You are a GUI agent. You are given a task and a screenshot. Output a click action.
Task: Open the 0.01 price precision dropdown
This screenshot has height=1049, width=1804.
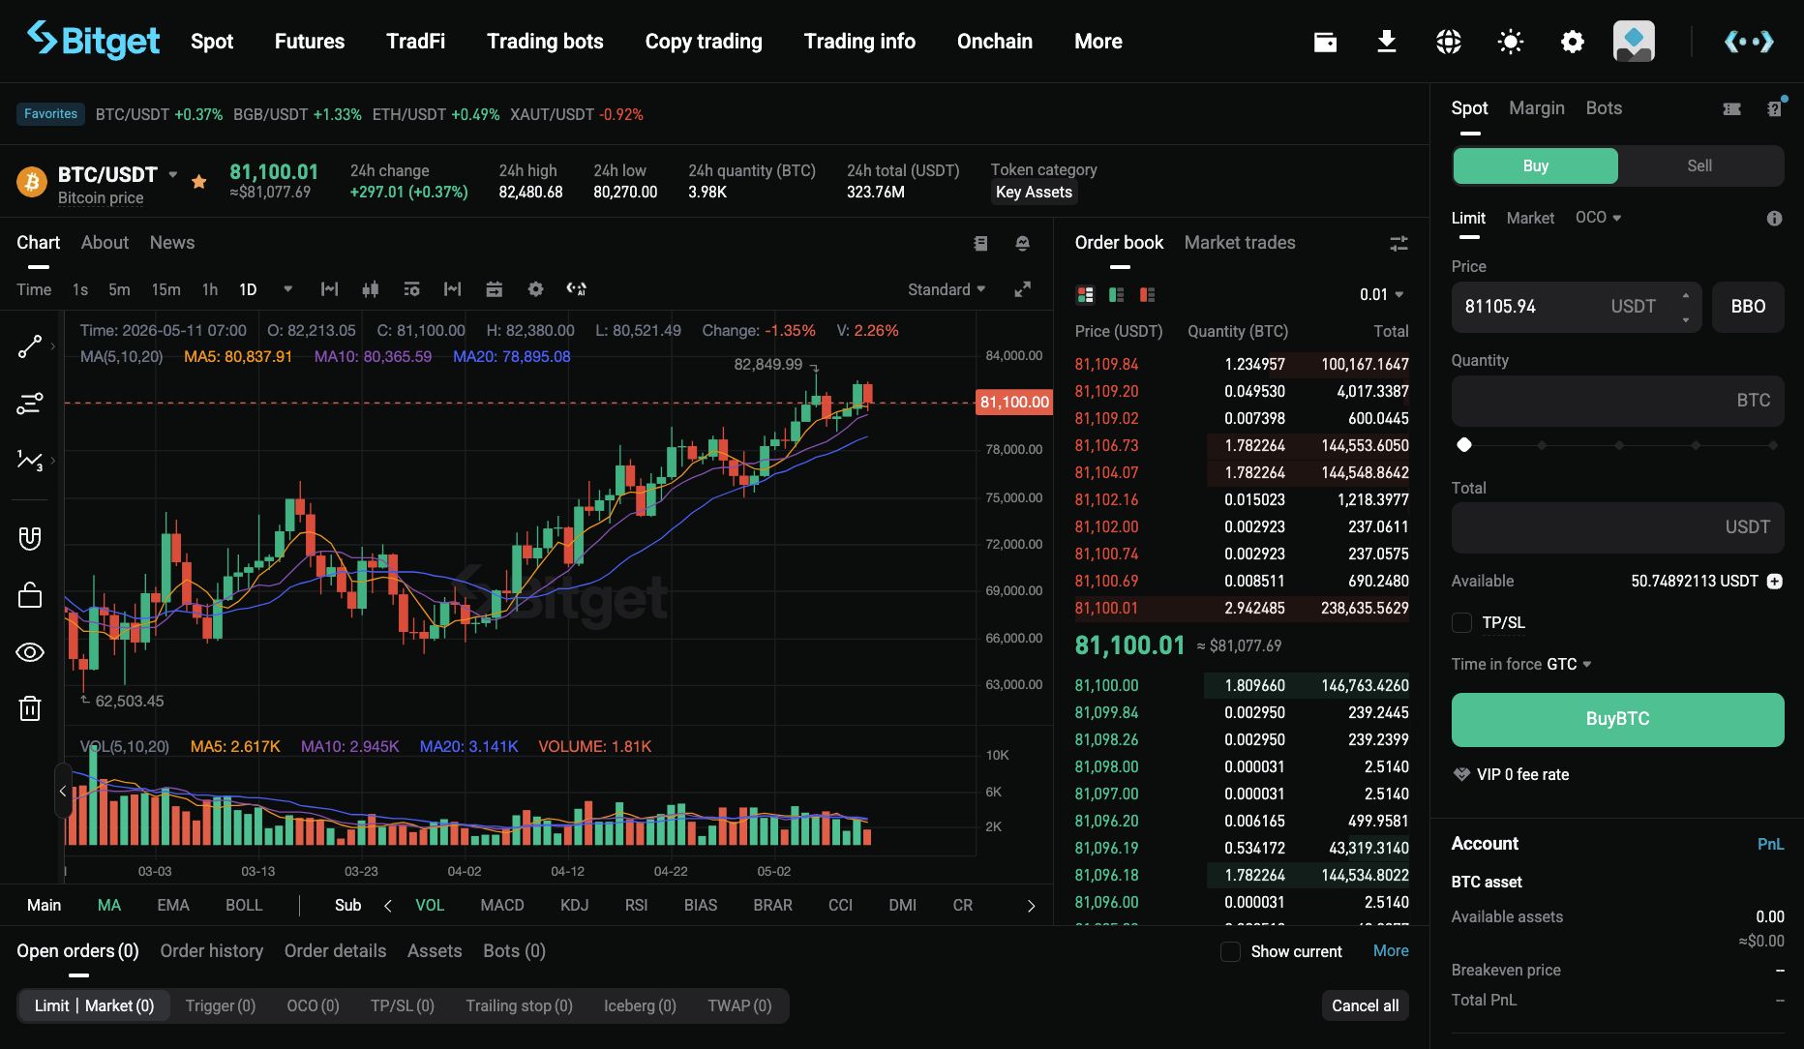tap(1381, 294)
